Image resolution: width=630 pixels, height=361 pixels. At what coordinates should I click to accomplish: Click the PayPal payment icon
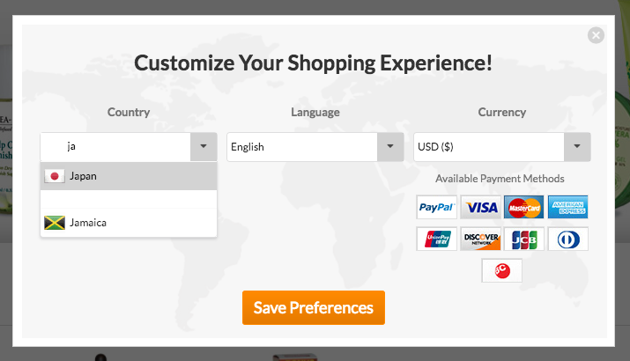(x=437, y=207)
